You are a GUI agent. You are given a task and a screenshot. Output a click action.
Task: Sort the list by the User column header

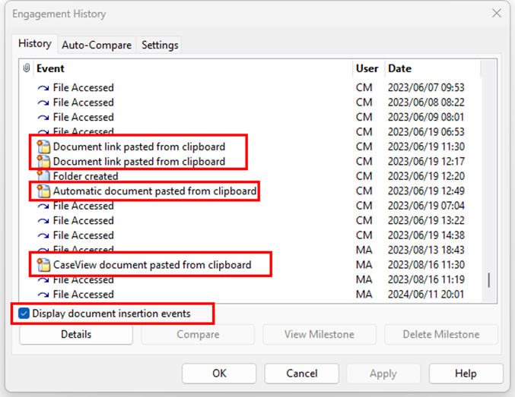coord(367,68)
